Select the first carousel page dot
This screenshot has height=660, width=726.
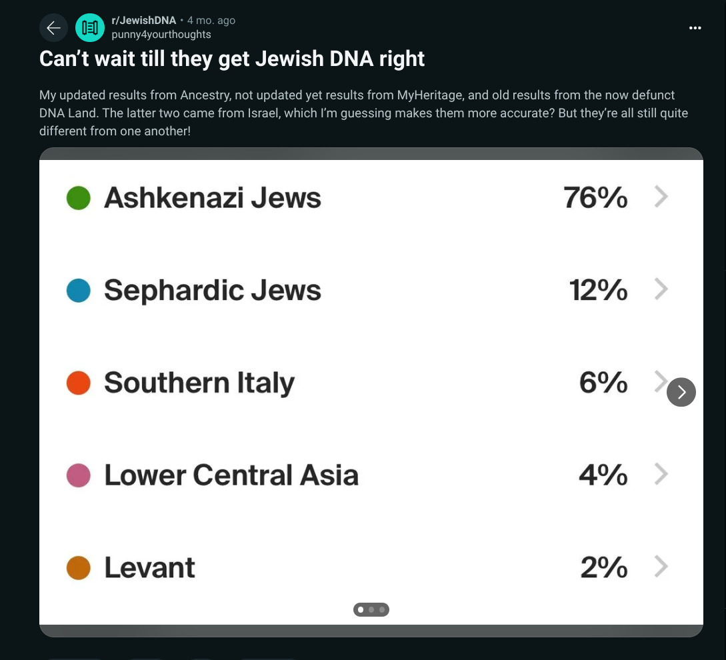pyautogui.click(x=361, y=609)
